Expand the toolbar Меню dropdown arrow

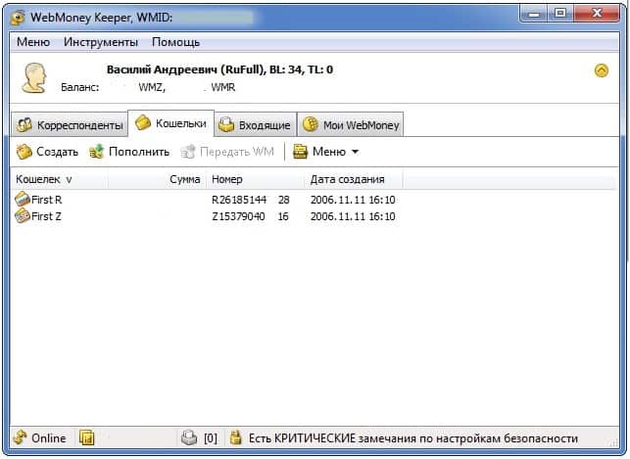coord(356,152)
